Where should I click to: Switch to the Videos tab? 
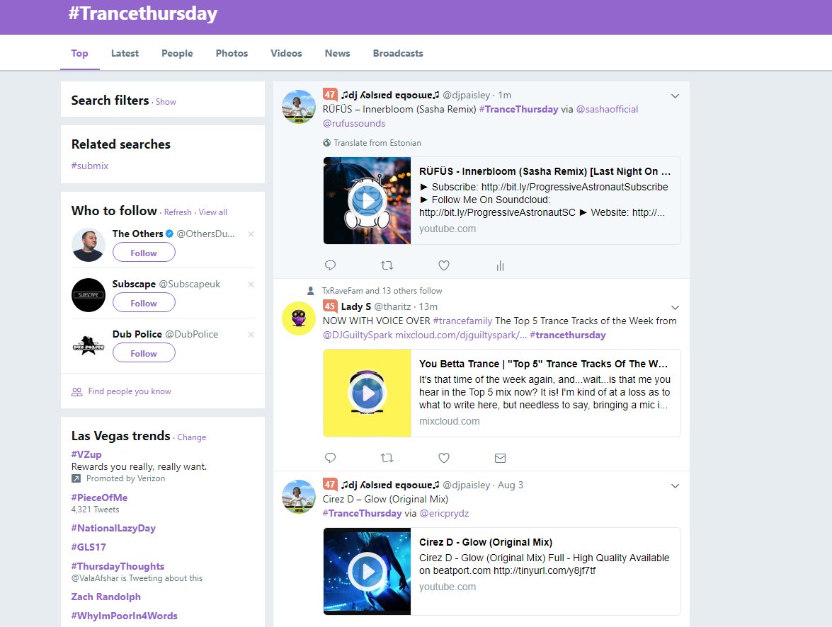(x=286, y=53)
